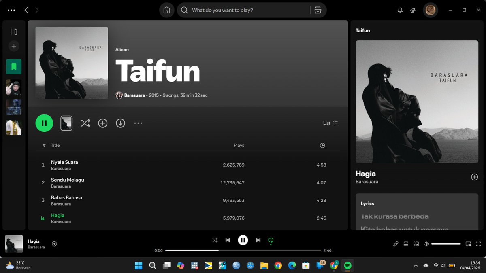Download the Taifun album
This screenshot has height=273, width=486.
point(120,123)
